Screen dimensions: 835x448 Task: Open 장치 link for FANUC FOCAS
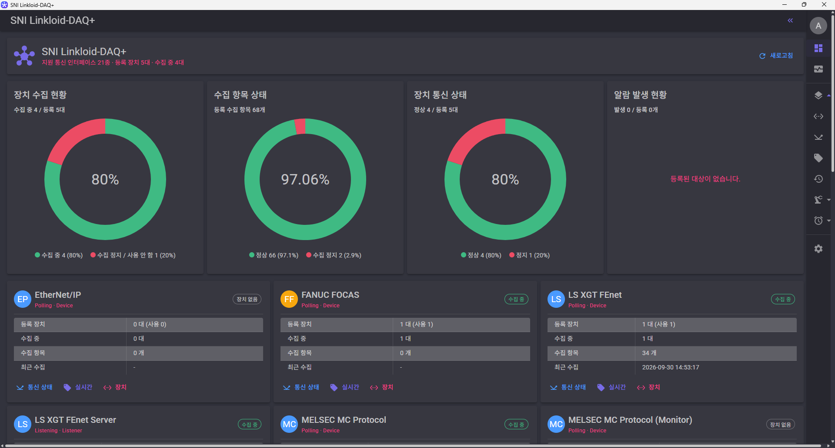382,387
